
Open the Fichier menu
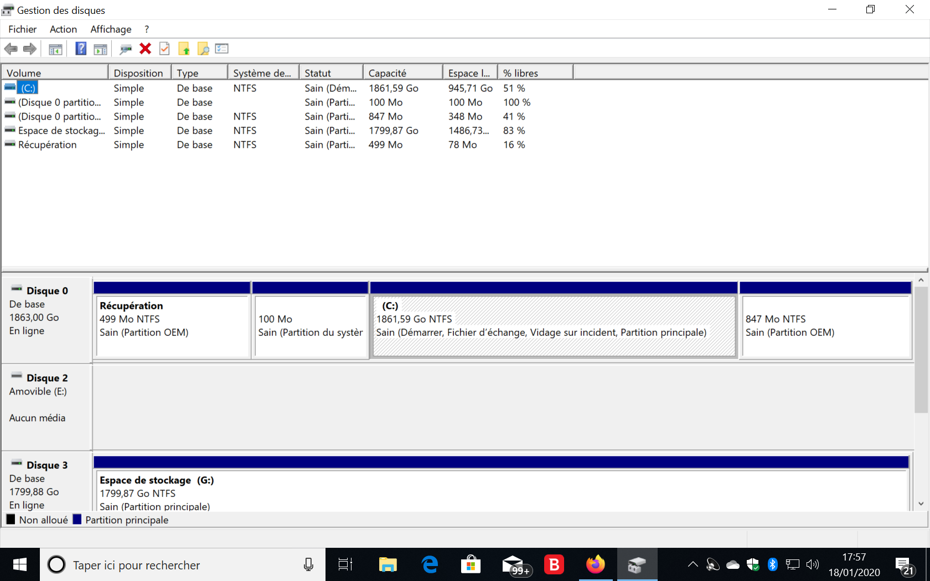[23, 29]
